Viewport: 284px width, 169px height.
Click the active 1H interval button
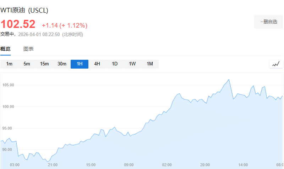tap(80, 64)
